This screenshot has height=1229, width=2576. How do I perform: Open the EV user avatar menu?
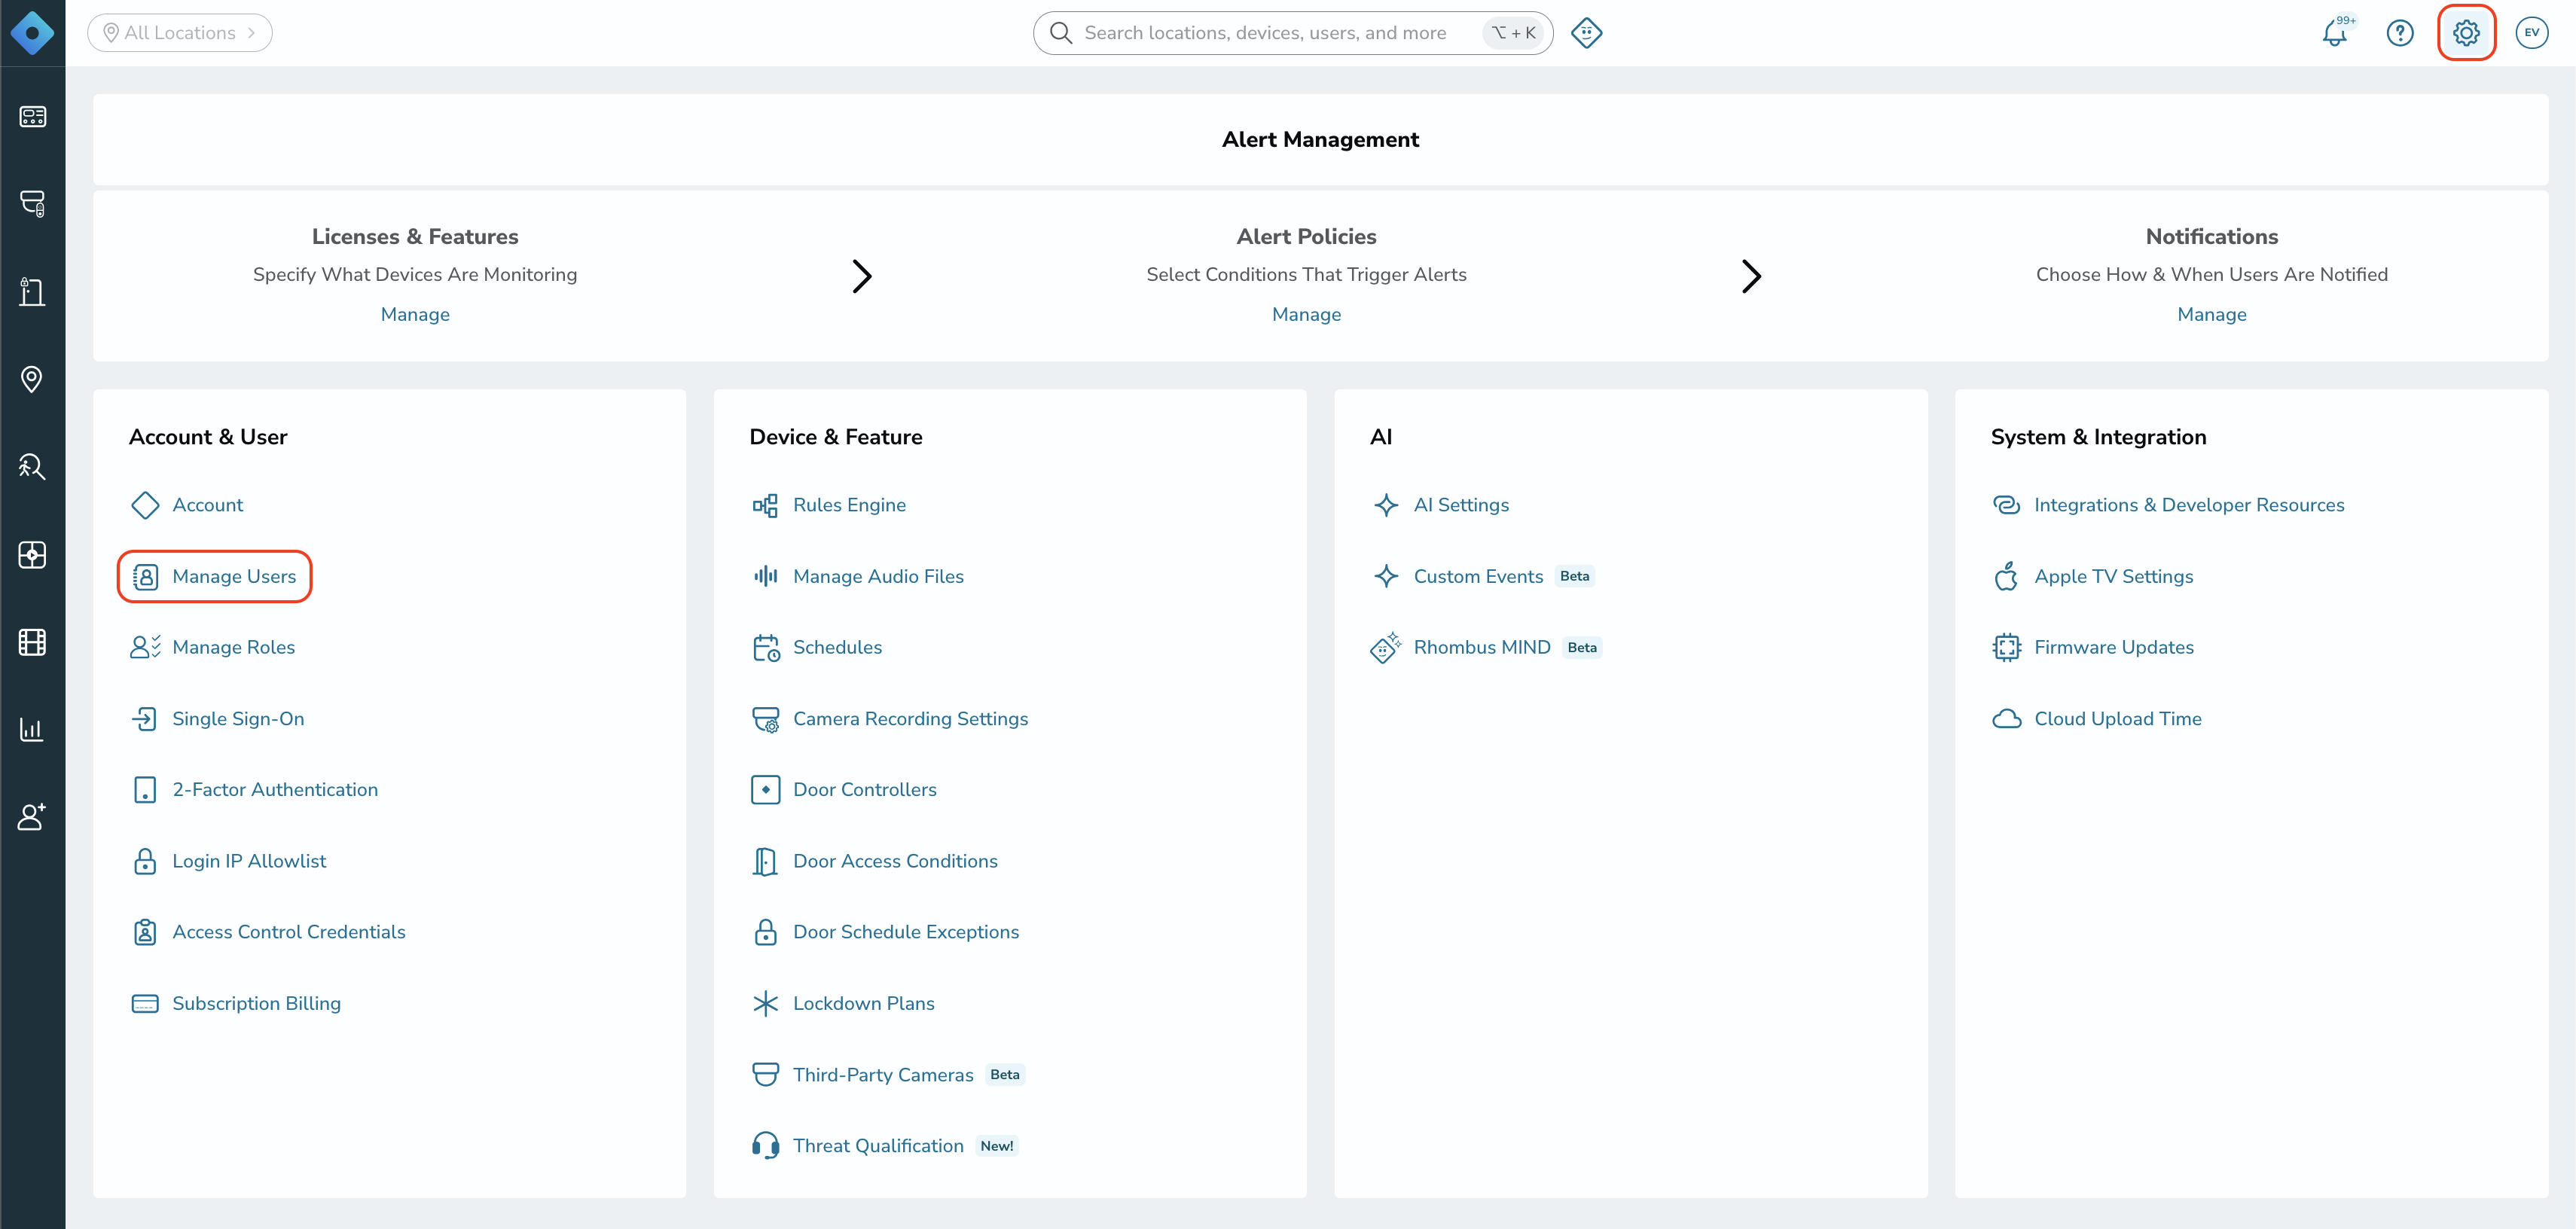click(2531, 33)
